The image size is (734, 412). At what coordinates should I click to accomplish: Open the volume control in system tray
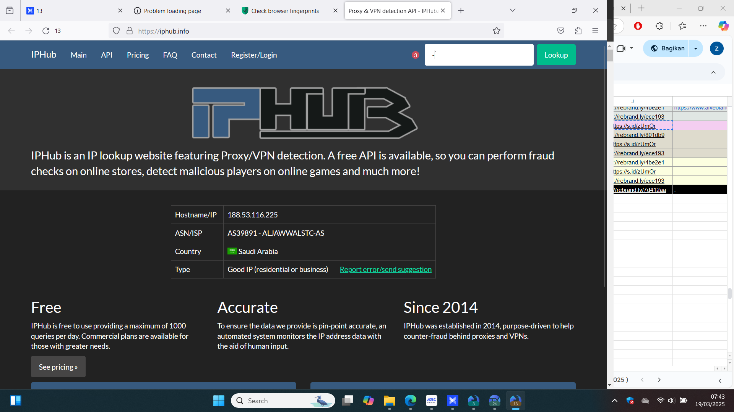671,401
